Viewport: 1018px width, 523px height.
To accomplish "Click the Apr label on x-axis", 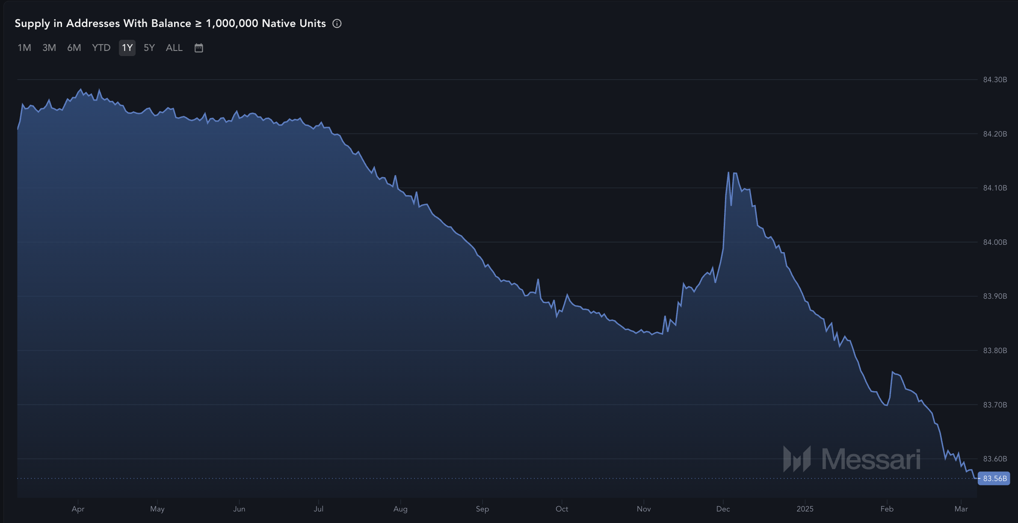I will (x=78, y=509).
